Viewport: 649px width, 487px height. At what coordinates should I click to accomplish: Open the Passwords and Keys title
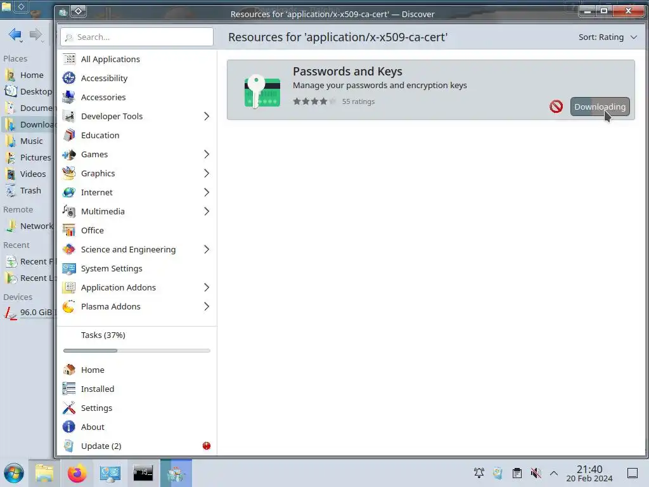click(348, 71)
